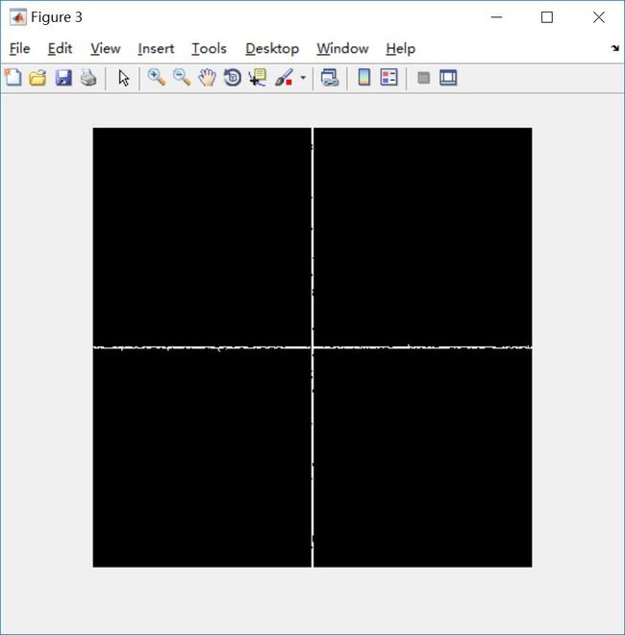Activate the Zoom In magnifier tool
The height and width of the screenshot is (635, 625).
156,77
